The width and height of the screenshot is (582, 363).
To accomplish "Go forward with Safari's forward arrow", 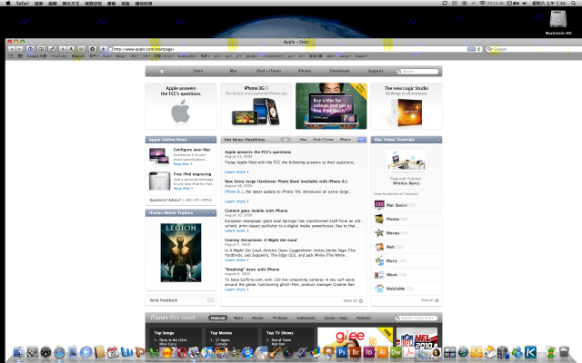I will (x=19, y=49).
